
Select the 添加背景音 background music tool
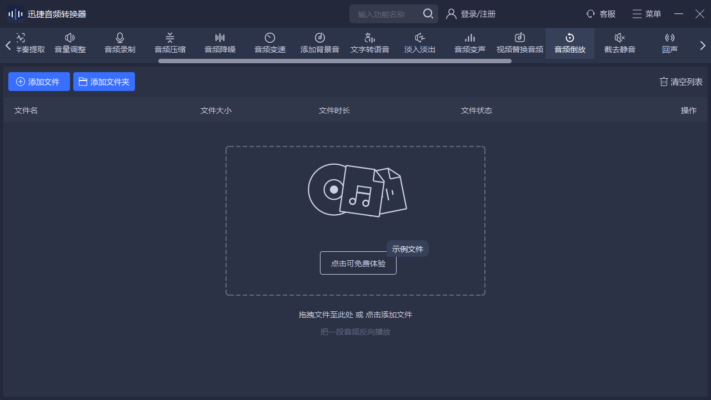(320, 43)
